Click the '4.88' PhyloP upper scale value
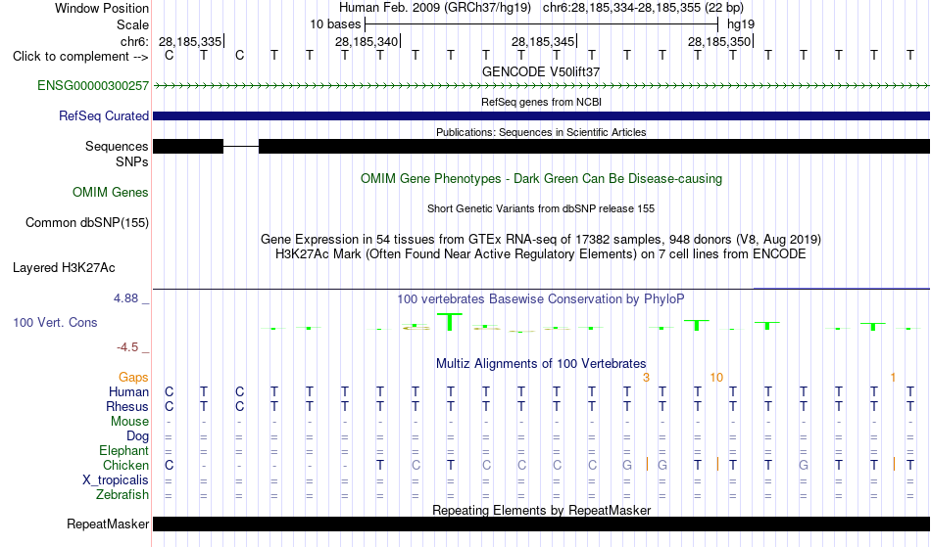This screenshot has width=931, height=547. tap(125, 298)
